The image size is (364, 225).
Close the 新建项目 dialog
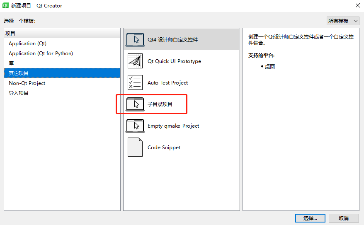357,5
